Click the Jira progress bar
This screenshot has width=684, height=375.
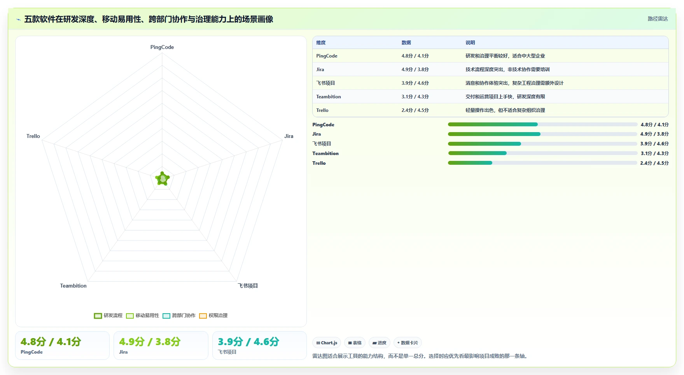click(x=542, y=134)
